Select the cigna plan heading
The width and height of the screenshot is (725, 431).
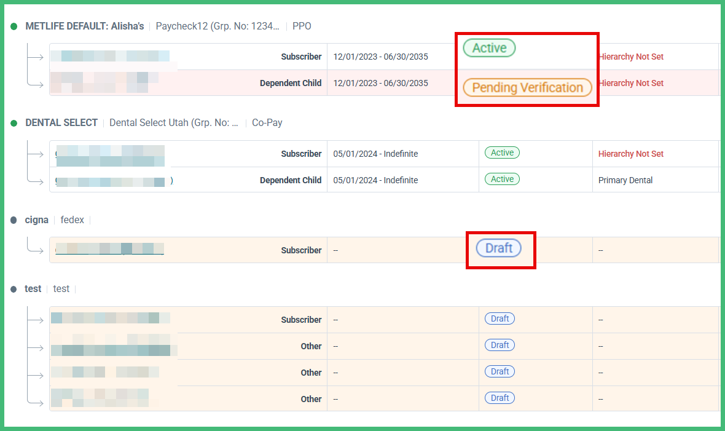[x=37, y=220]
